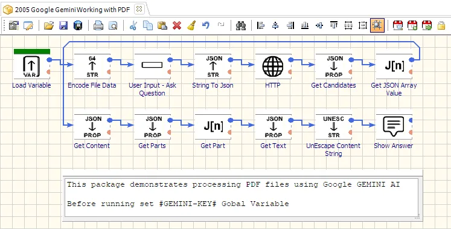The image size is (451, 229).
Task: Click blue success connector on HTTP node
Action: click(291, 60)
